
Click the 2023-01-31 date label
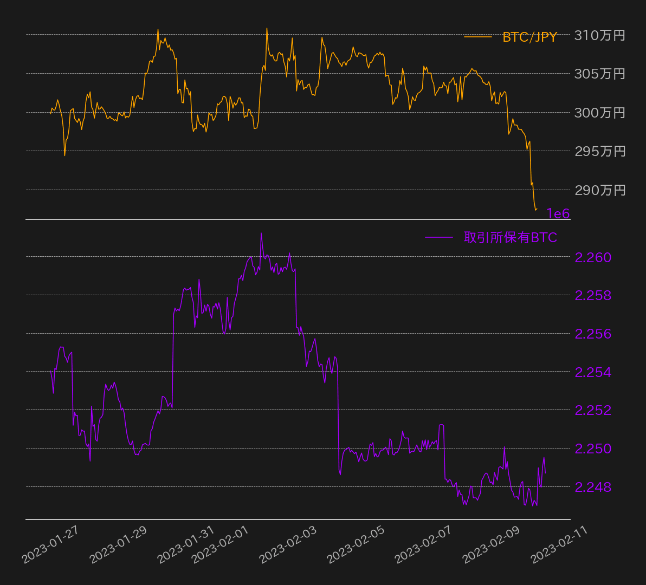185,545
